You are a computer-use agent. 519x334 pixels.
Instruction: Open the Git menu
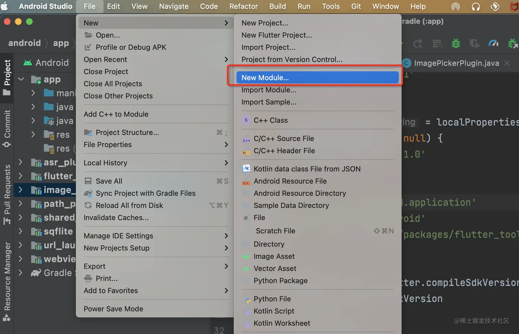[x=356, y=6]
